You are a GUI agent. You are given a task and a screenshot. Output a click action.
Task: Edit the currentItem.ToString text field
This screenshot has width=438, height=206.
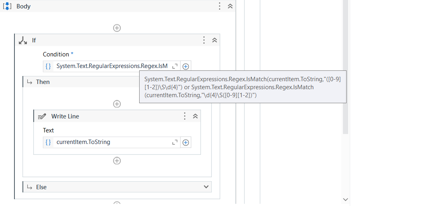(112, 142)
